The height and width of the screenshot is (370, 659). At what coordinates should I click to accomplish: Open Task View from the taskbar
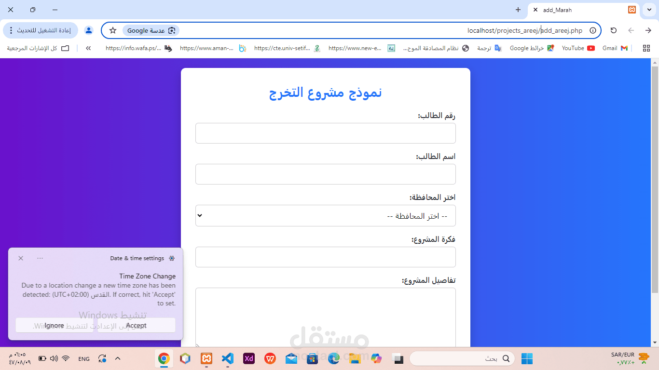click(398, 358)
